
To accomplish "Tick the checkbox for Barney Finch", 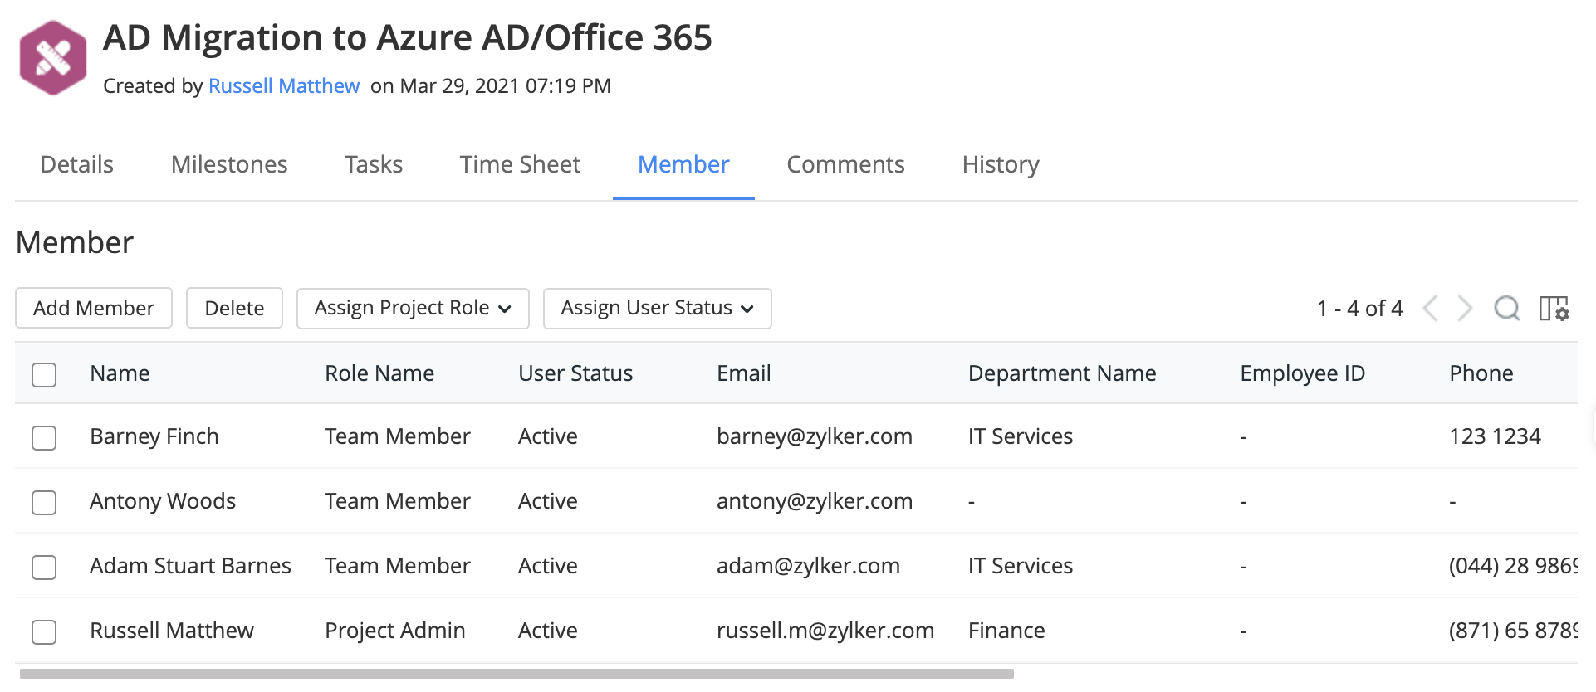I will point(44,438).
